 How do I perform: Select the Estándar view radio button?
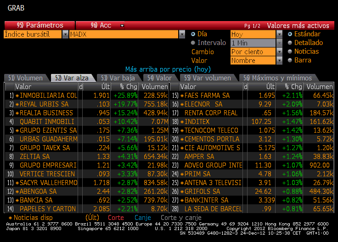click(290, 34)
